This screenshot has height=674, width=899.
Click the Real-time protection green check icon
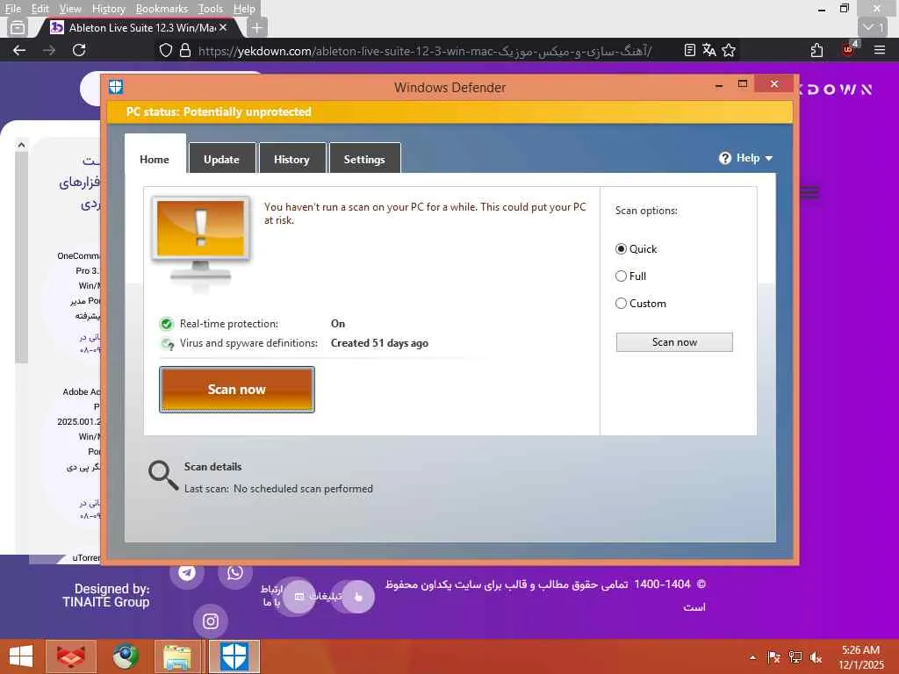166,324
